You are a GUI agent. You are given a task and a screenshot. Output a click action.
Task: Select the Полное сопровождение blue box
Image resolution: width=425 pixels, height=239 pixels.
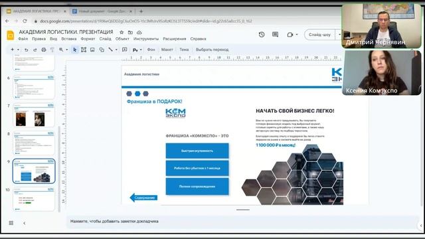(x=197, y=187)
